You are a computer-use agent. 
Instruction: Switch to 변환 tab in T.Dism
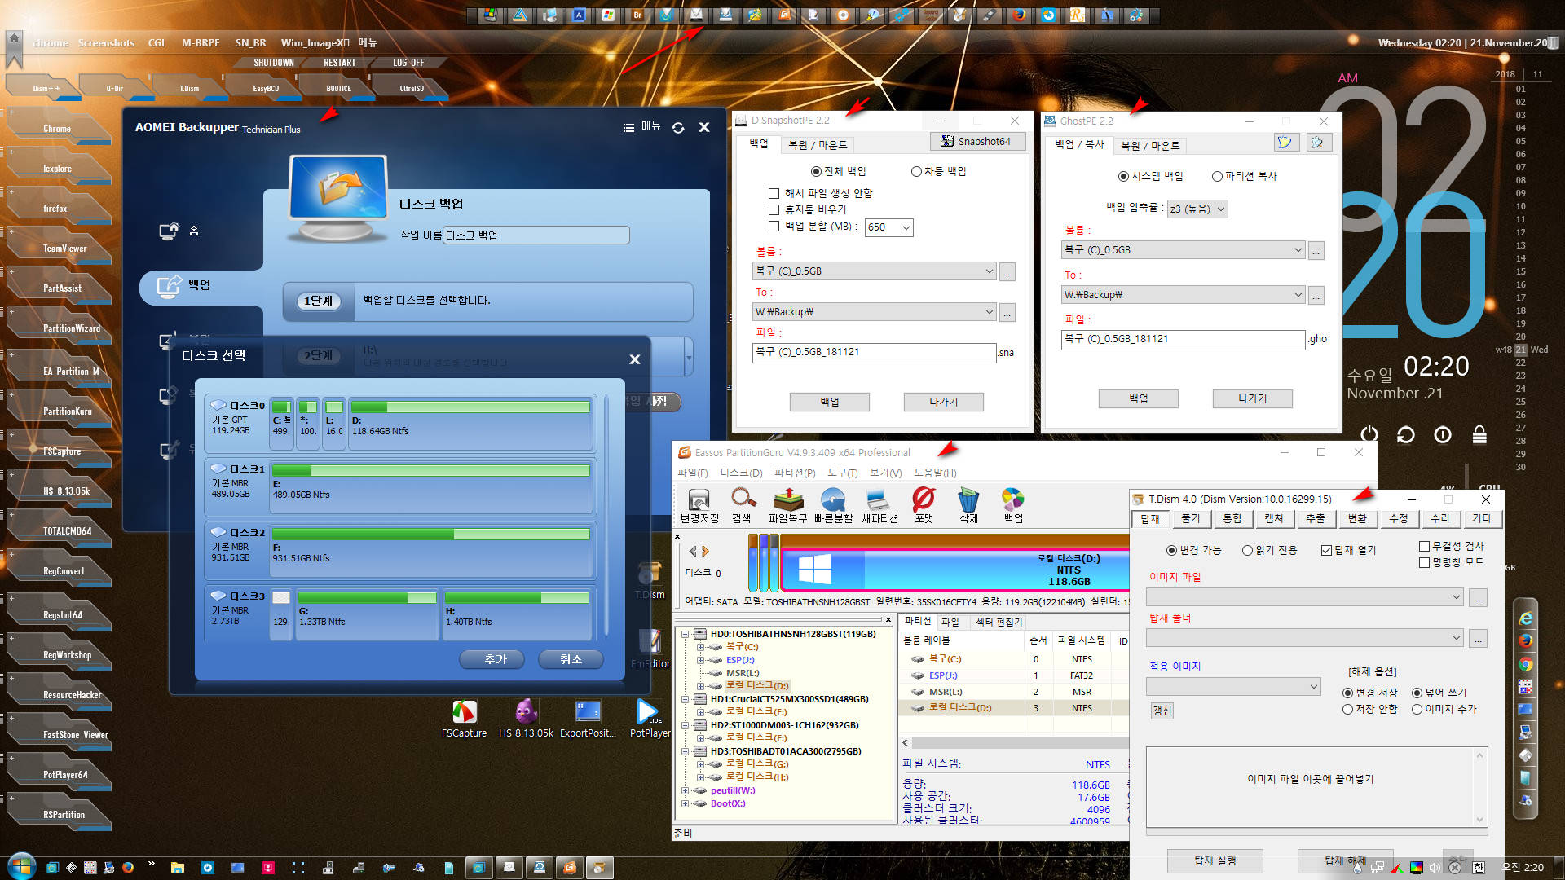(x=1356, y=518)
